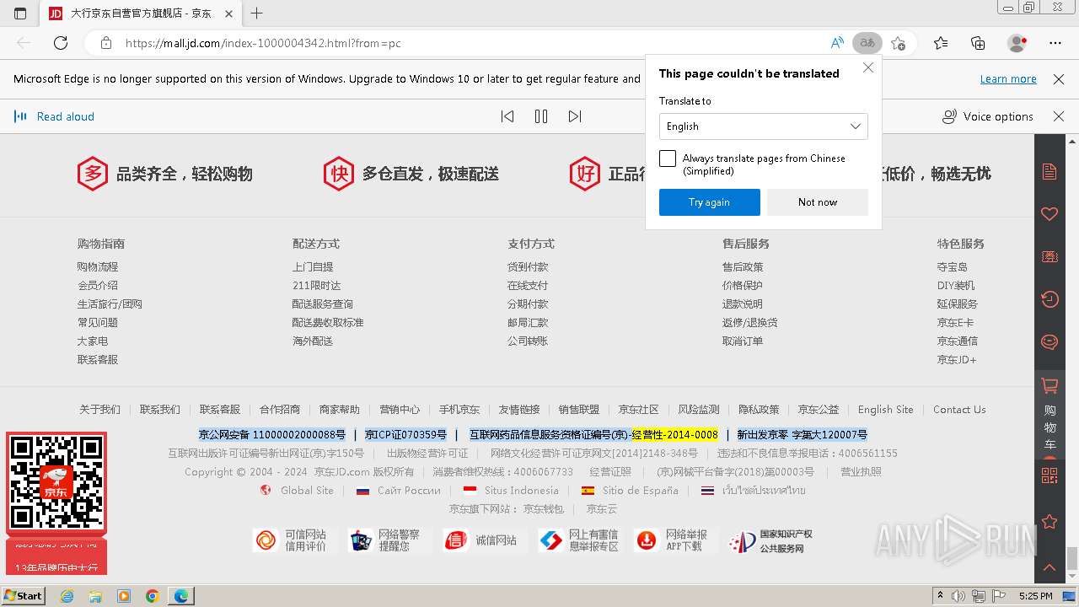Click the back-to-top arrow in JD sidebar
This screenshot has width=1079, height=607.
pos(1049,567)
